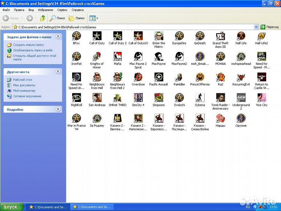Screen dimensions: 281x211
Task: Select the mohspearhead shortcut
Action: pyautogui.click(x=241, y=59)
